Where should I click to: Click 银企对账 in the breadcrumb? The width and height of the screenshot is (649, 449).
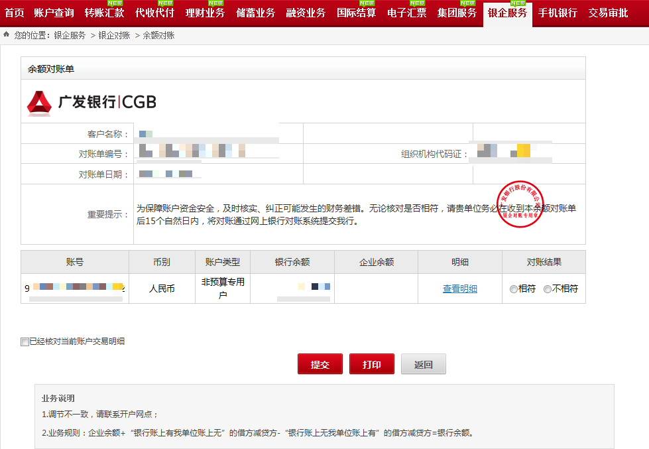114,36
